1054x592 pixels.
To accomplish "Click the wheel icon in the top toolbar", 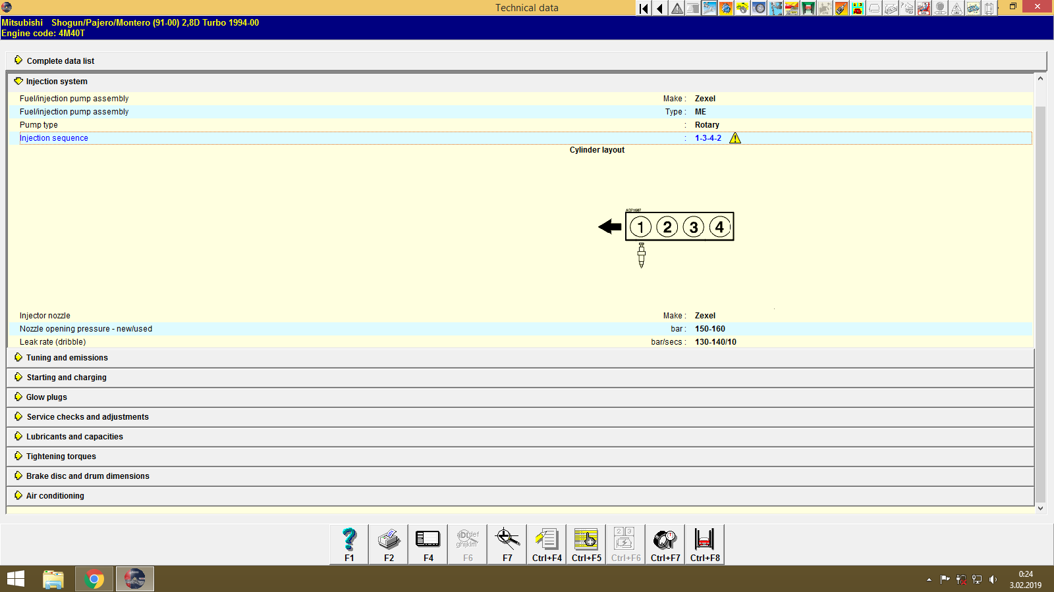I will (759, 9).
